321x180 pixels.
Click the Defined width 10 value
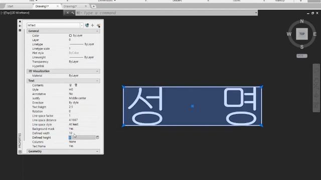coord(71,133)
